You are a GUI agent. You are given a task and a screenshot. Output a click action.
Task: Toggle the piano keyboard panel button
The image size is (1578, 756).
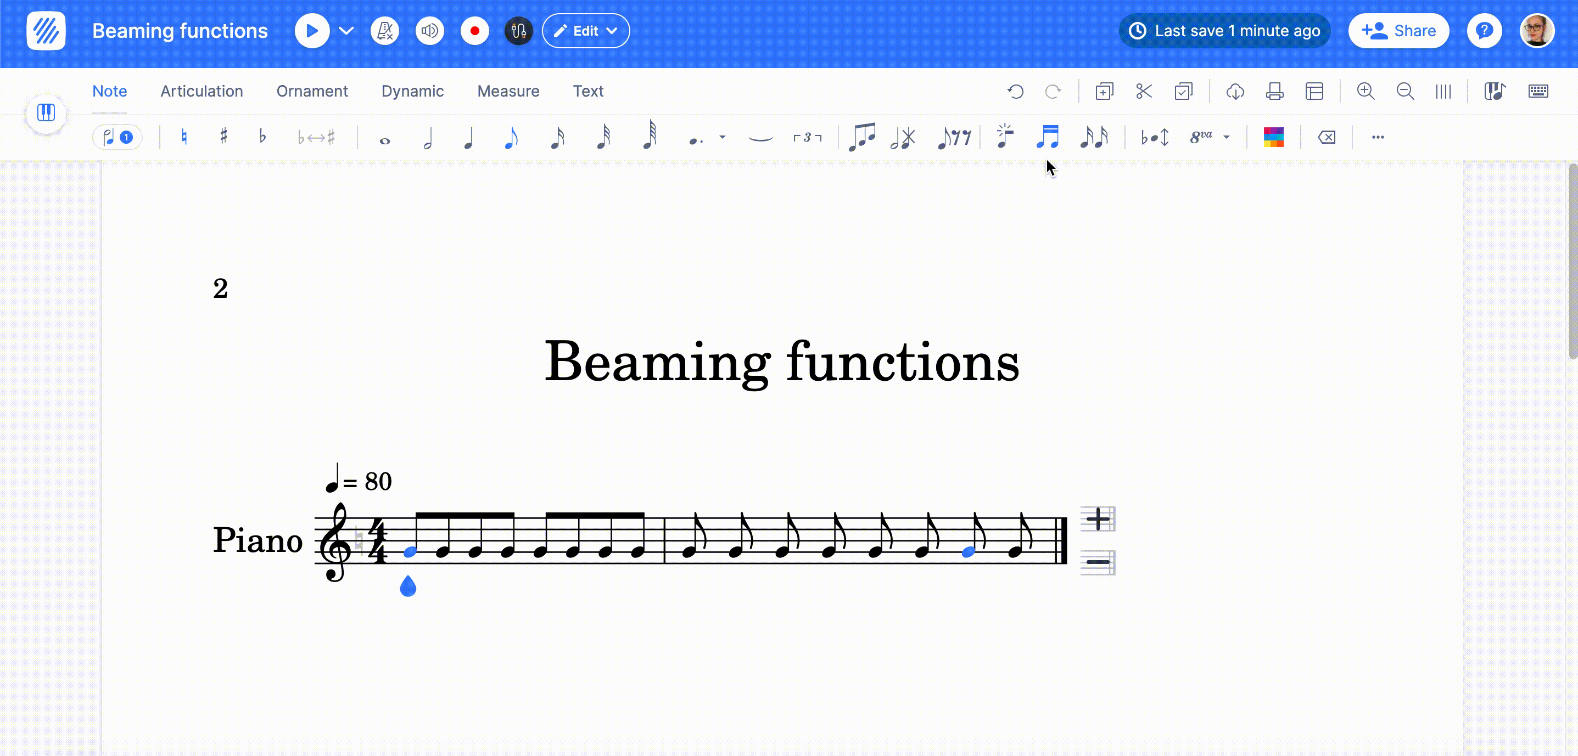click(46, 112)
